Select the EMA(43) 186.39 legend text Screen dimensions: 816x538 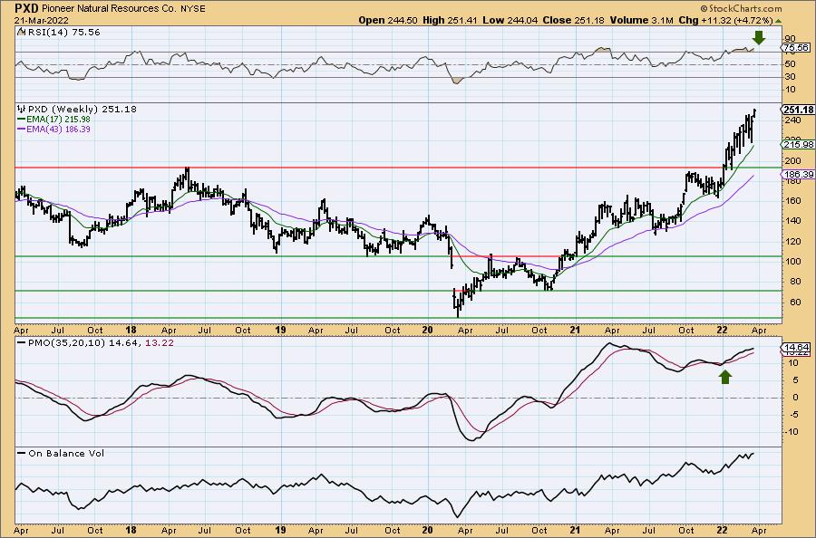[58, 129]
